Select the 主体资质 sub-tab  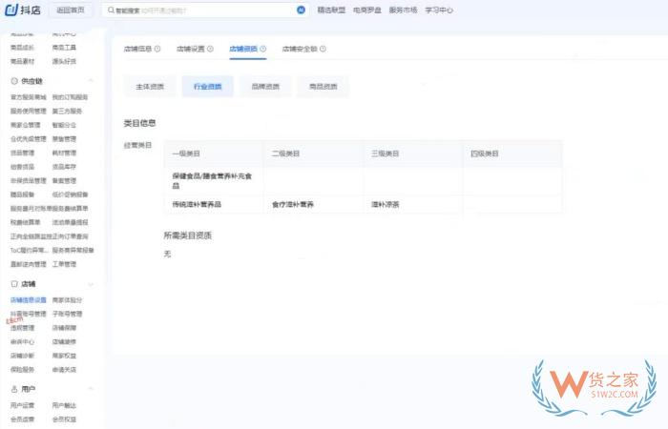pos(150,87)
